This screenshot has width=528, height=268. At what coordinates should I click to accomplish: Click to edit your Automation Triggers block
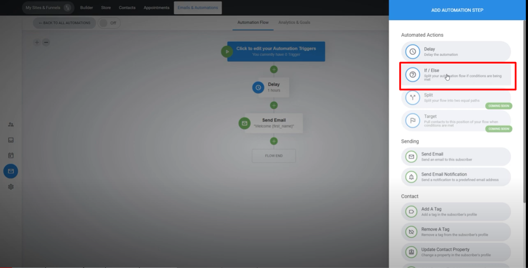[276, 51]
